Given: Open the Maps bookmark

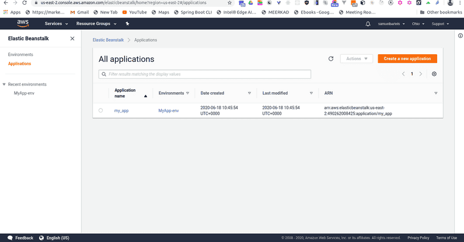Looking at the screenshot, I should point(160,12).
